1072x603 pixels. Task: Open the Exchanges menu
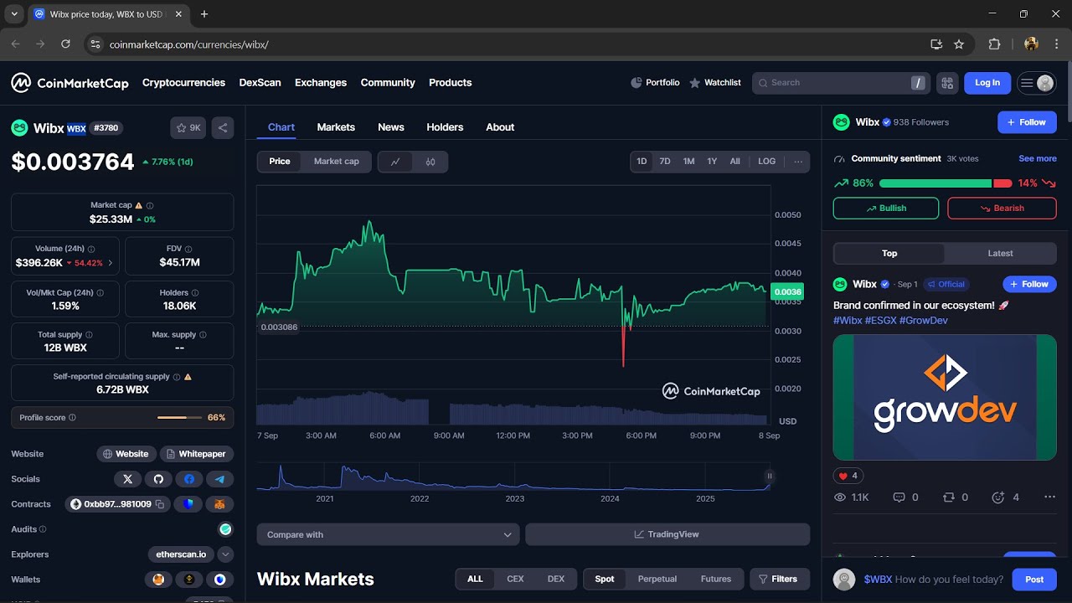point(321,83)
